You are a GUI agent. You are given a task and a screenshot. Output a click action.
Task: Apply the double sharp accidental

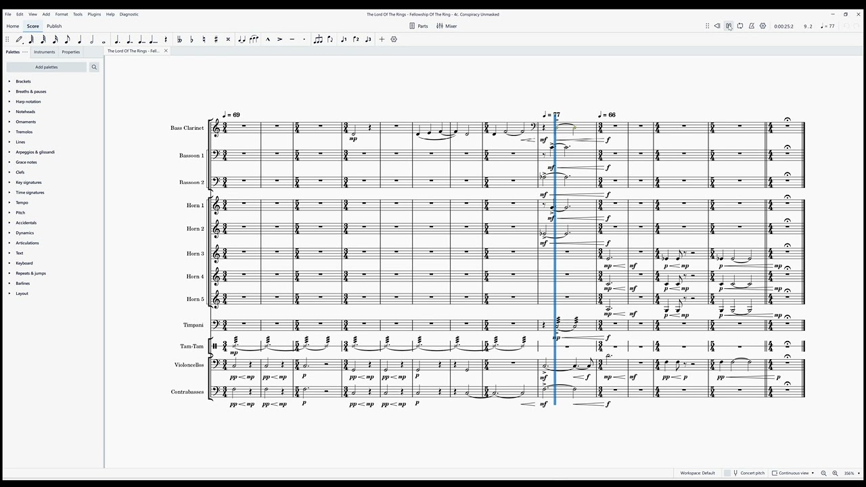click(228, 39)
